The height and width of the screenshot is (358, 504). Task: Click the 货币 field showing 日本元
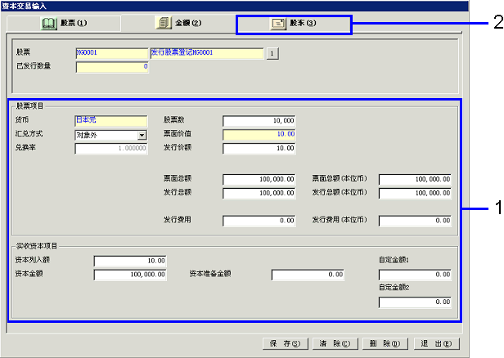[x=111, y=121]
